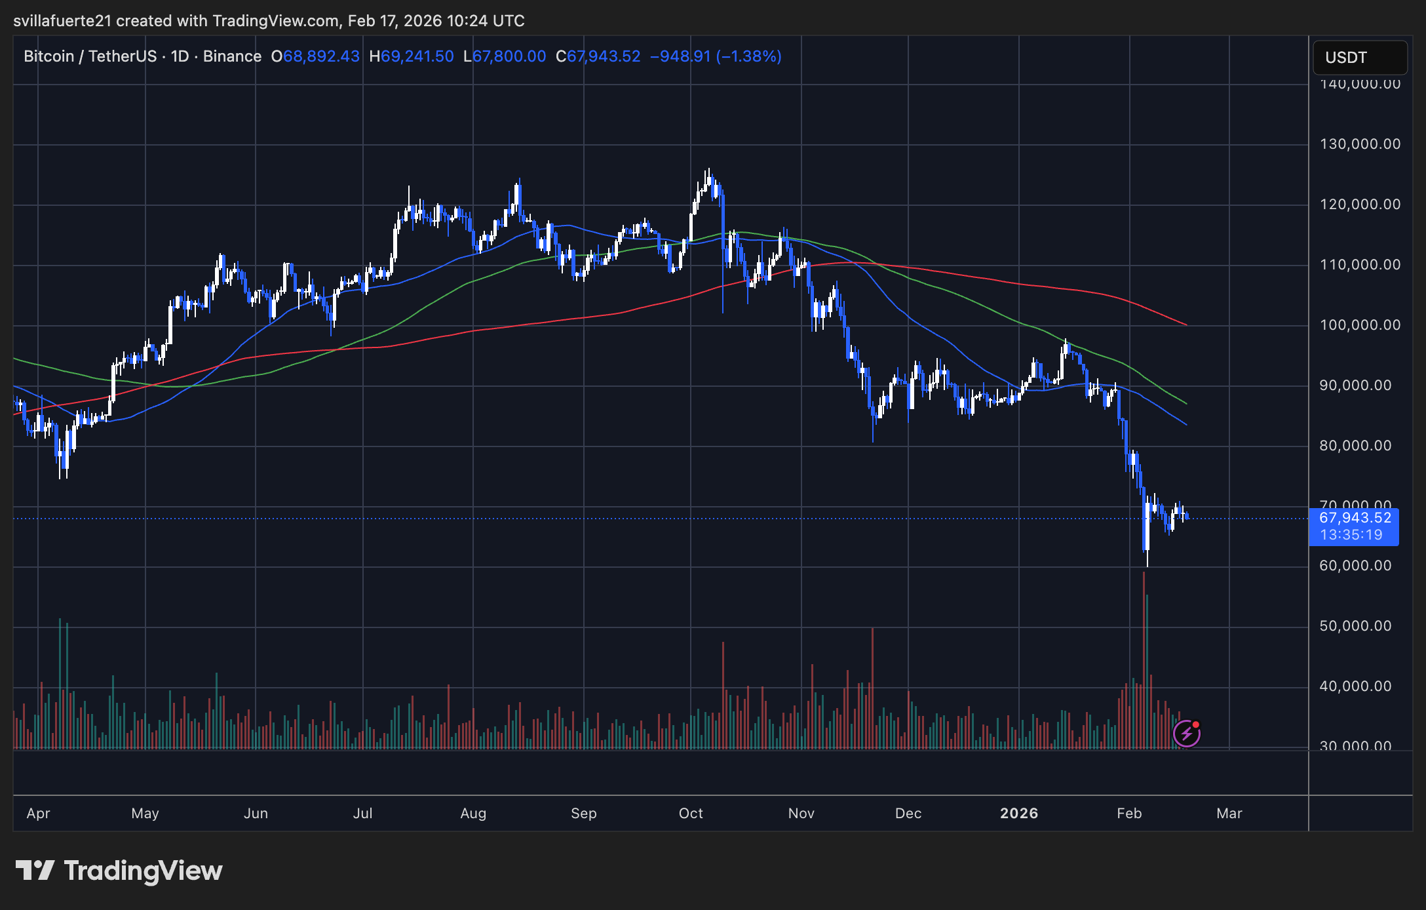
Task: Click the close value C67,943.52
Action: coord(598,56)
